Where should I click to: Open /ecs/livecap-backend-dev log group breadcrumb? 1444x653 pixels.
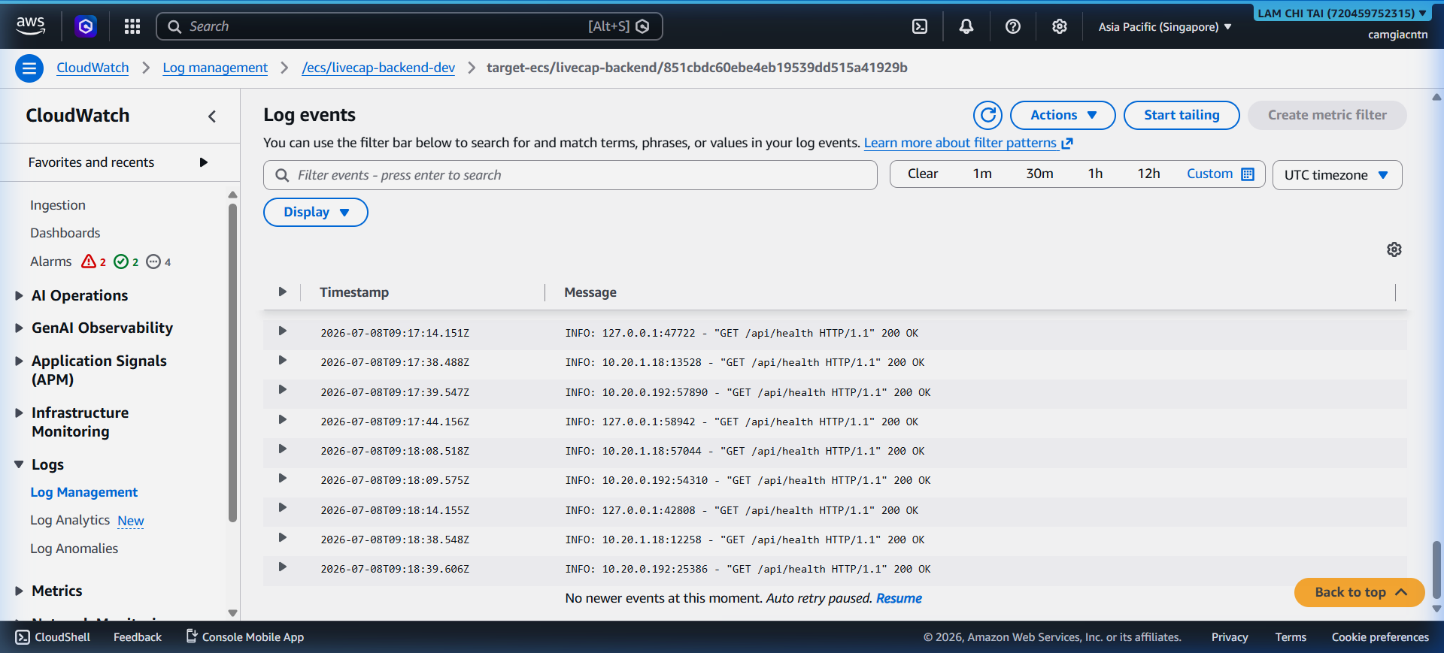(x=378, y=68)
